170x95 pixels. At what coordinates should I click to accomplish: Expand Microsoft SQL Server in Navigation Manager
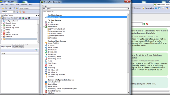tap(2, 28)
